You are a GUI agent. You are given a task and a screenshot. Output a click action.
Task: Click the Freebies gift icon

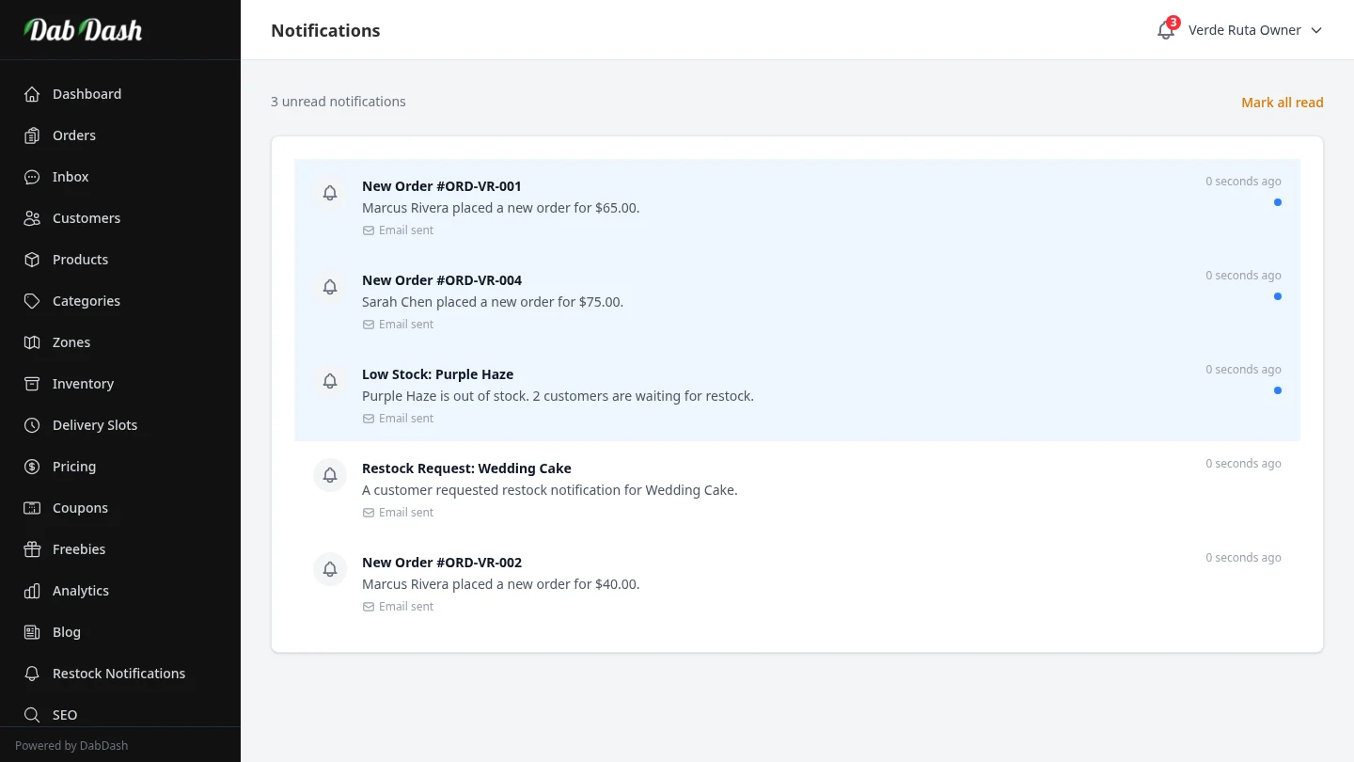(32, 549)
